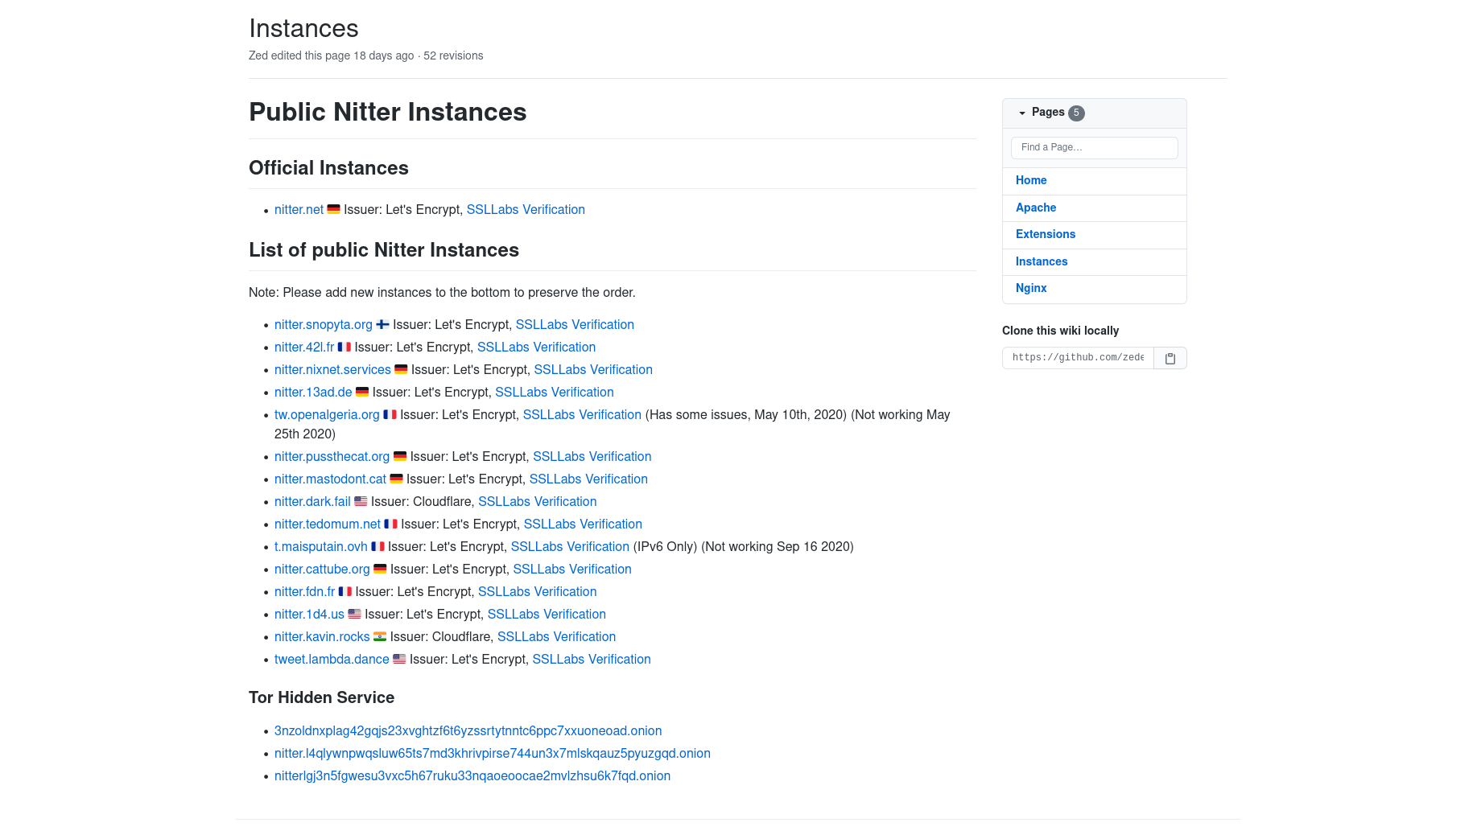Open SSLLabs Verification for nitter.fdn.fr
This screenshot has width=1477, height=839.
[x=537, y=591]
